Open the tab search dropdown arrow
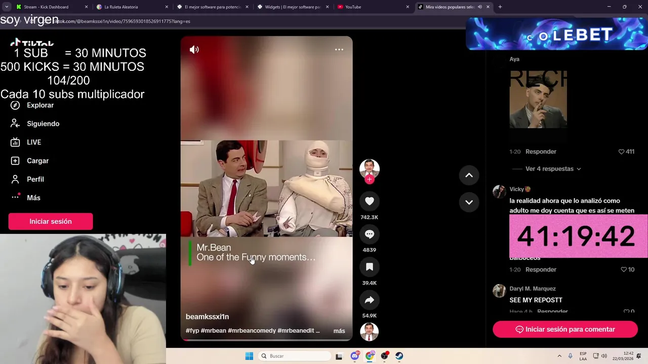 pos(7,7)
